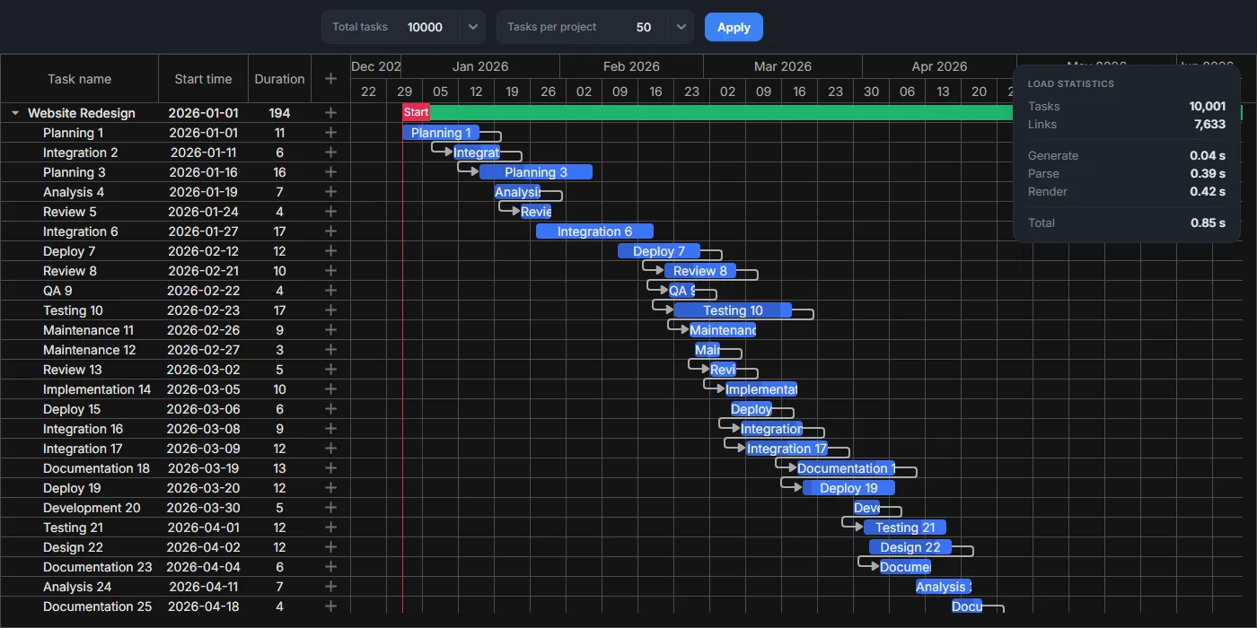
Task: Select the Integration 17 bar in the chart
Action: click(x=787, y=449)
